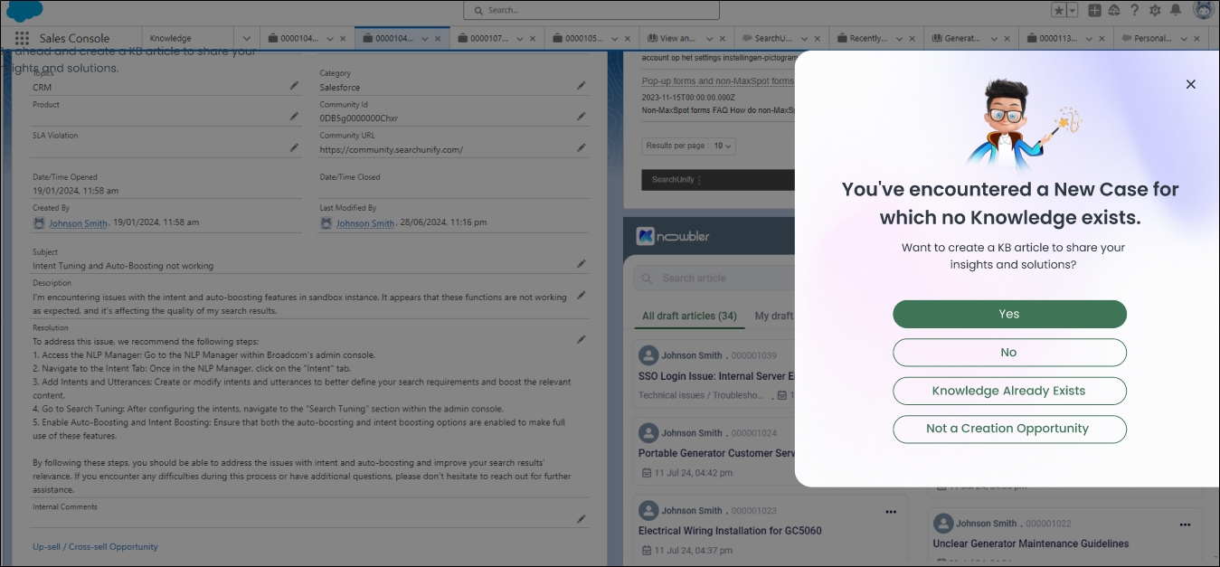Expand the Personal... tab chevron
This screenshot has height=567, width=1220.
tap(1182, 39)
